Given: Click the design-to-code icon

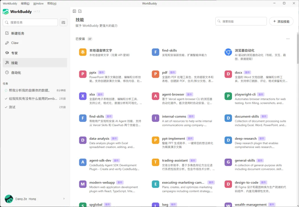Looking at the screenshot, I should pos(228,184).
